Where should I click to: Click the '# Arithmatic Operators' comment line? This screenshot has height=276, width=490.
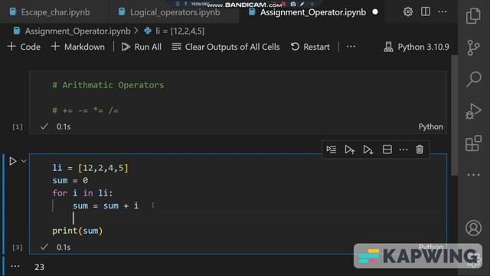click(108, 85)
